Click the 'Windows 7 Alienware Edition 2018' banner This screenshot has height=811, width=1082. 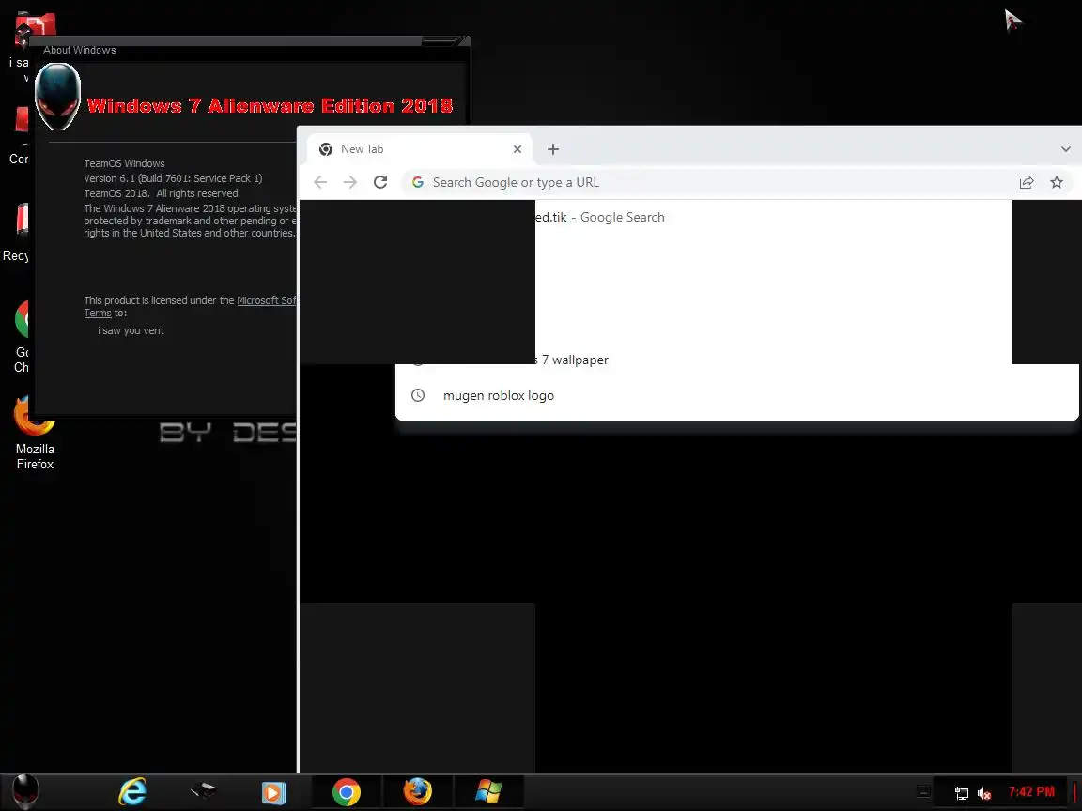[x=270, y=105]
